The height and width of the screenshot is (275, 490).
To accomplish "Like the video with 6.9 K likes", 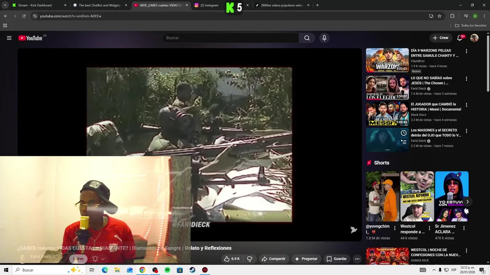I will point(232,259).
